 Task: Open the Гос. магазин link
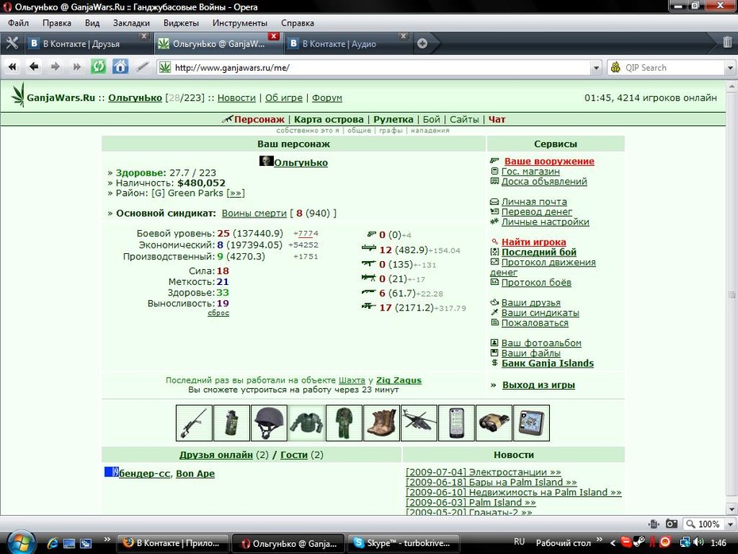530,171
